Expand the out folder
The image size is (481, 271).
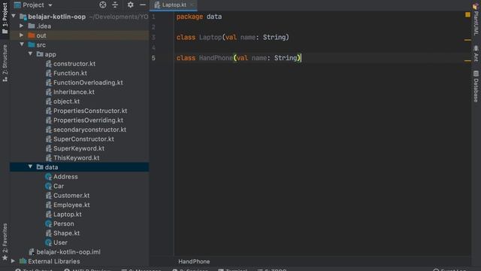(x=22, y=35)
